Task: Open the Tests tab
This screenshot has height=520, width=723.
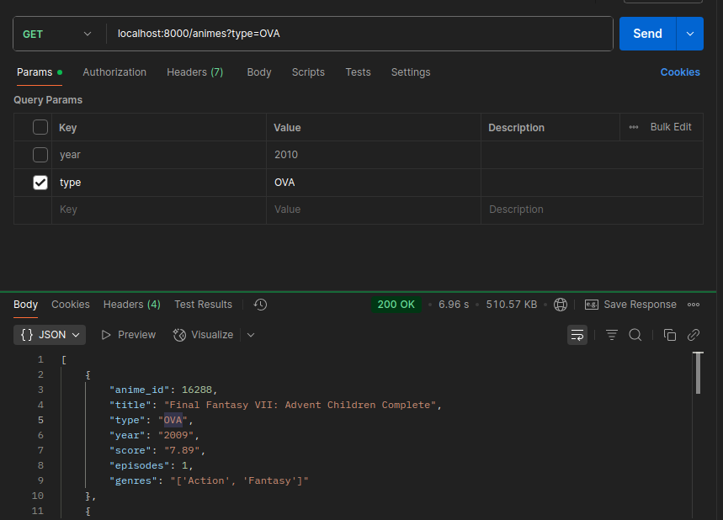Action: tap(359, 72)
